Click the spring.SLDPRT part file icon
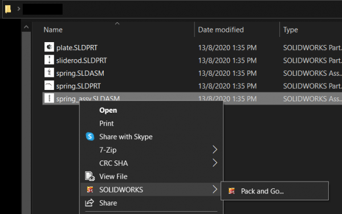The width and height of the screenshot is (342, 214). point(49,85)
